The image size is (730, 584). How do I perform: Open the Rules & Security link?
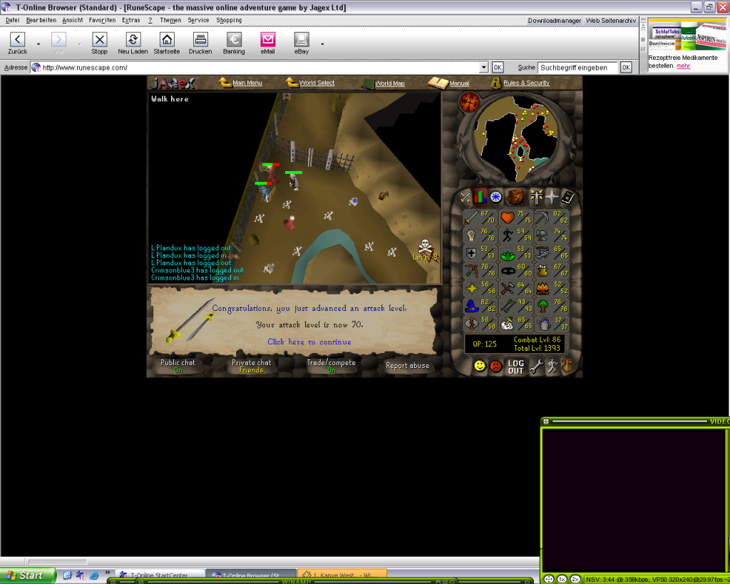point(526,83)
